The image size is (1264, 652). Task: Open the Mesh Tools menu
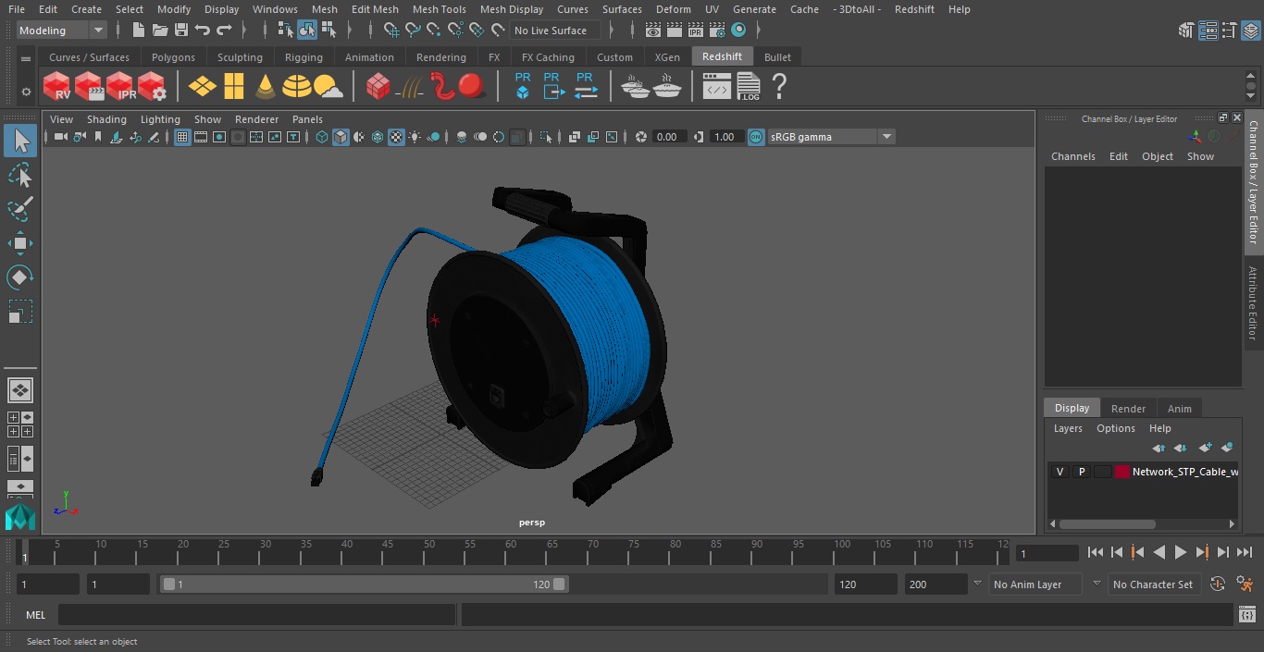(x=439, y=9)
